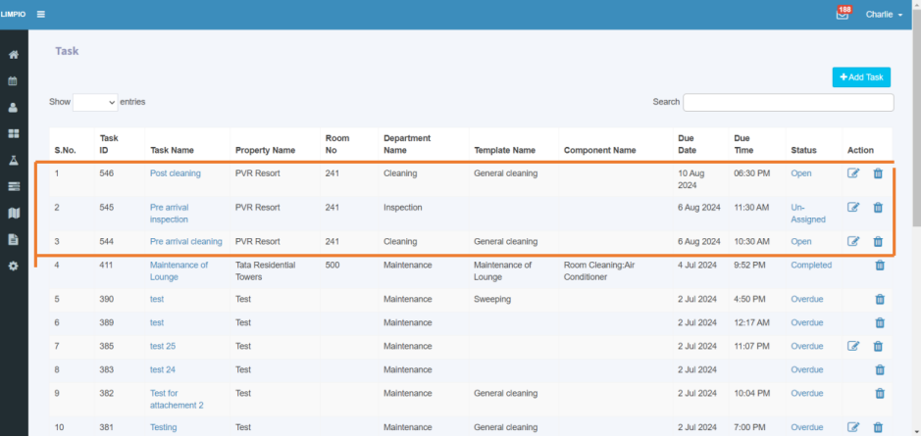Click the Overdue status of task 390
The width and height of the screenshot is (921, 437).
[x=807, y=299]
